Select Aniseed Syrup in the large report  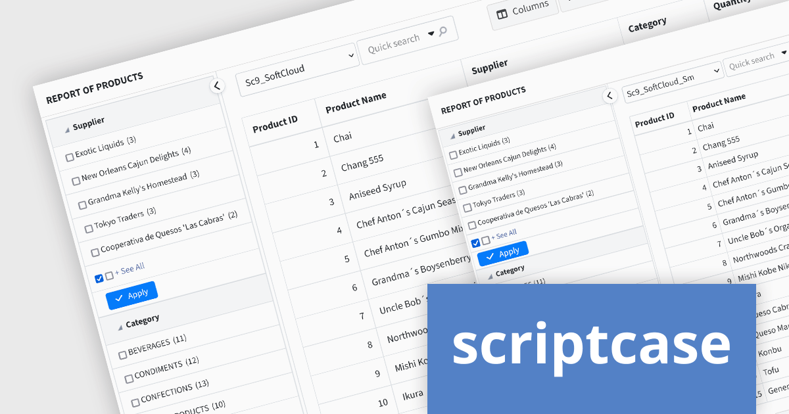pos(377,189)
